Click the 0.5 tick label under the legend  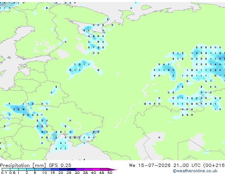coord(12,173)
